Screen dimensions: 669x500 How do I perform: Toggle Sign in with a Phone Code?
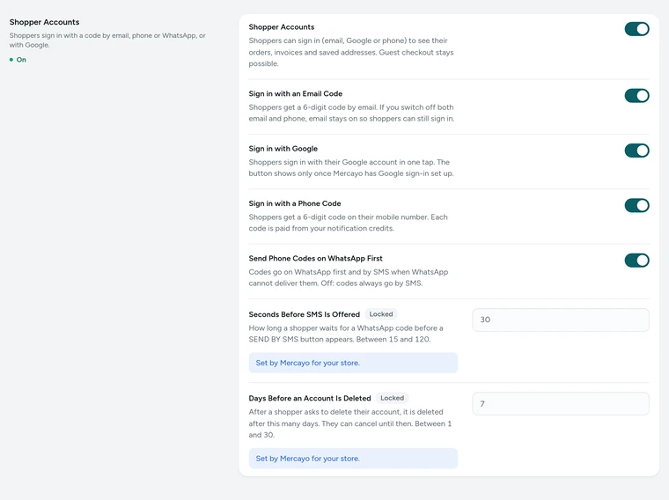(636, 206)
